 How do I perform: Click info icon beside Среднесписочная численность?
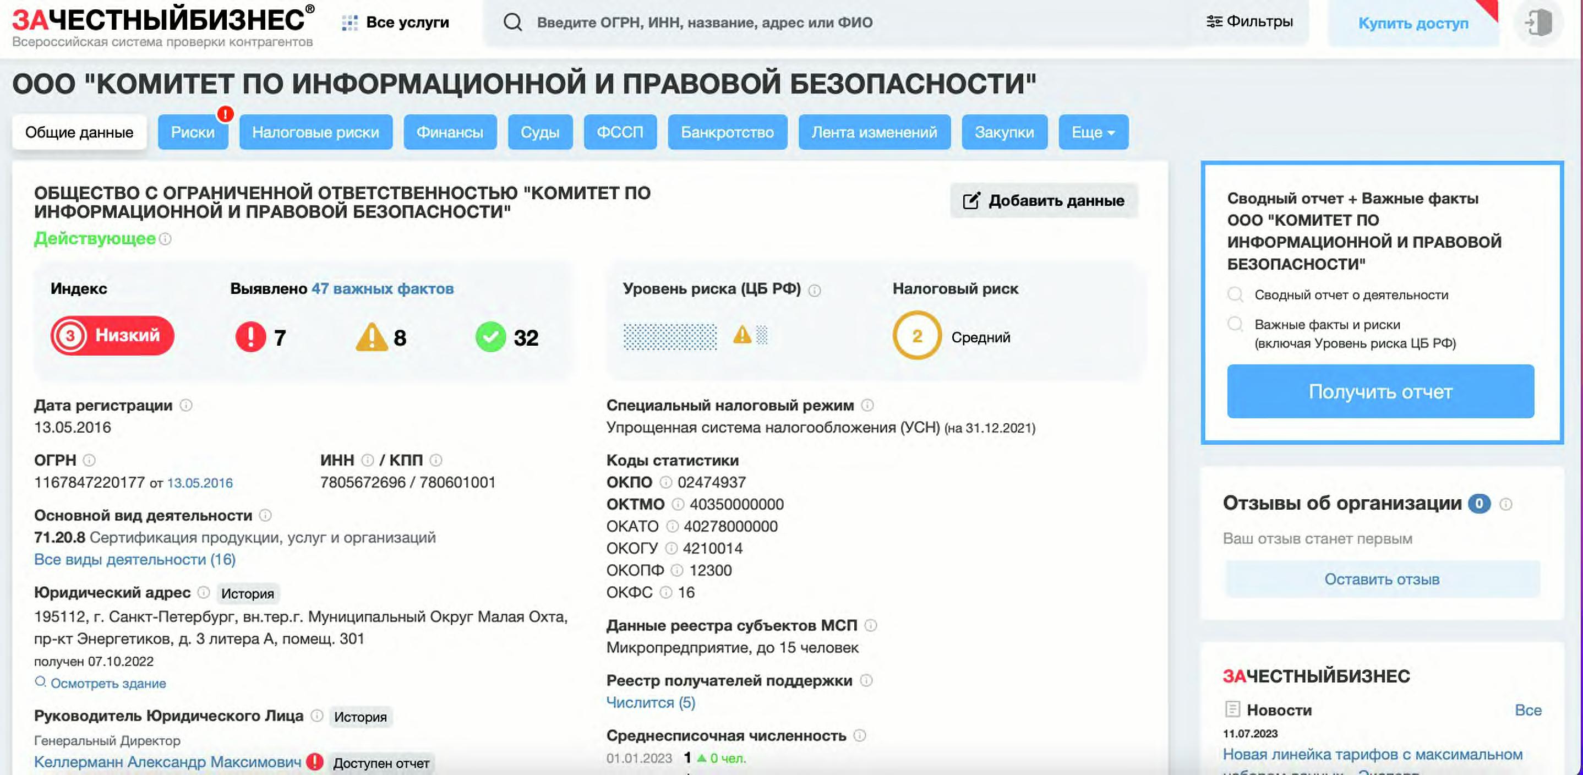click(860, 735)
